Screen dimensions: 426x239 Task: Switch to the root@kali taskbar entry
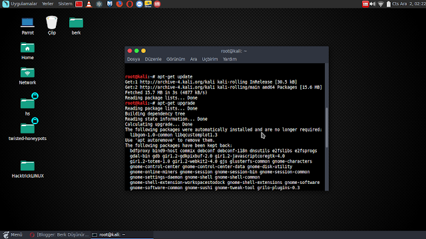tap(122, 234)
